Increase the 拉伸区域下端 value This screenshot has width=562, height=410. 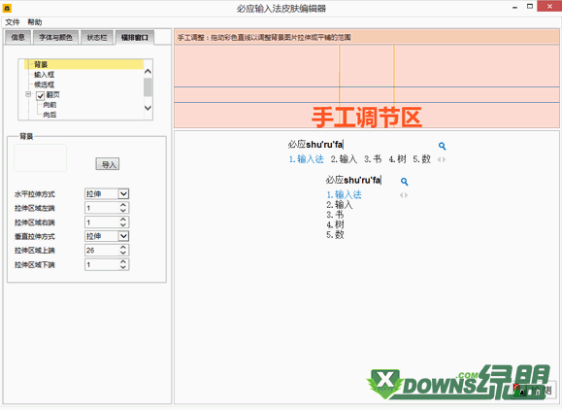[x=123, y=262]
